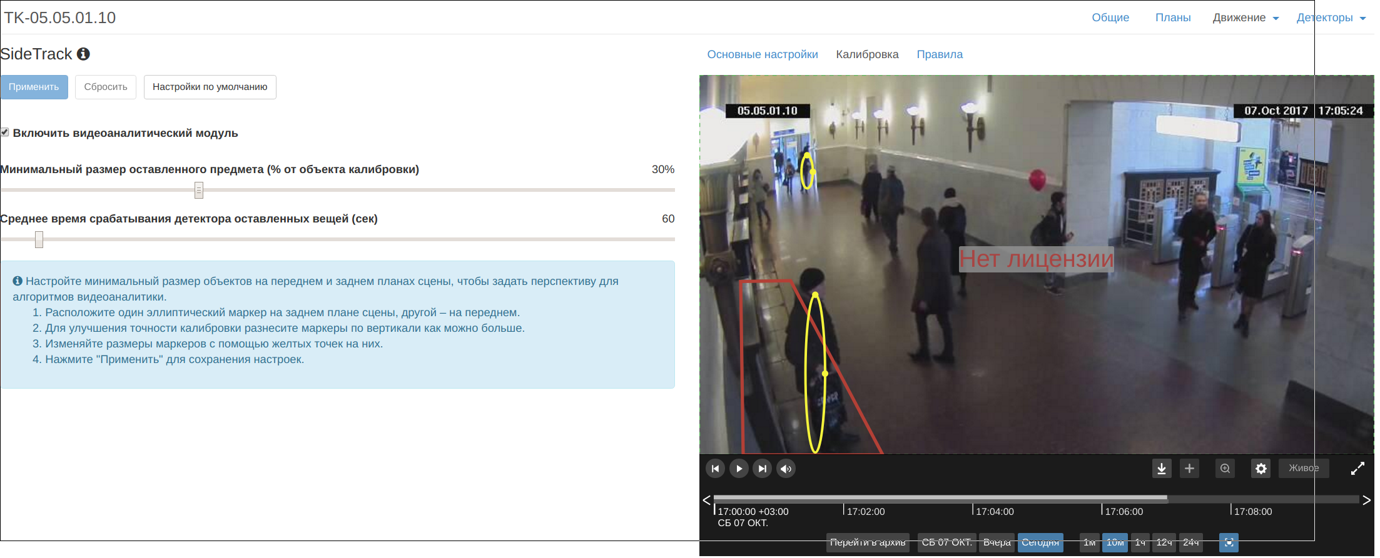Image resolution: width=1380 pixels, height=558 pixels.
Task: Set timeline scale to 1м
Action: pos(1090,542)
